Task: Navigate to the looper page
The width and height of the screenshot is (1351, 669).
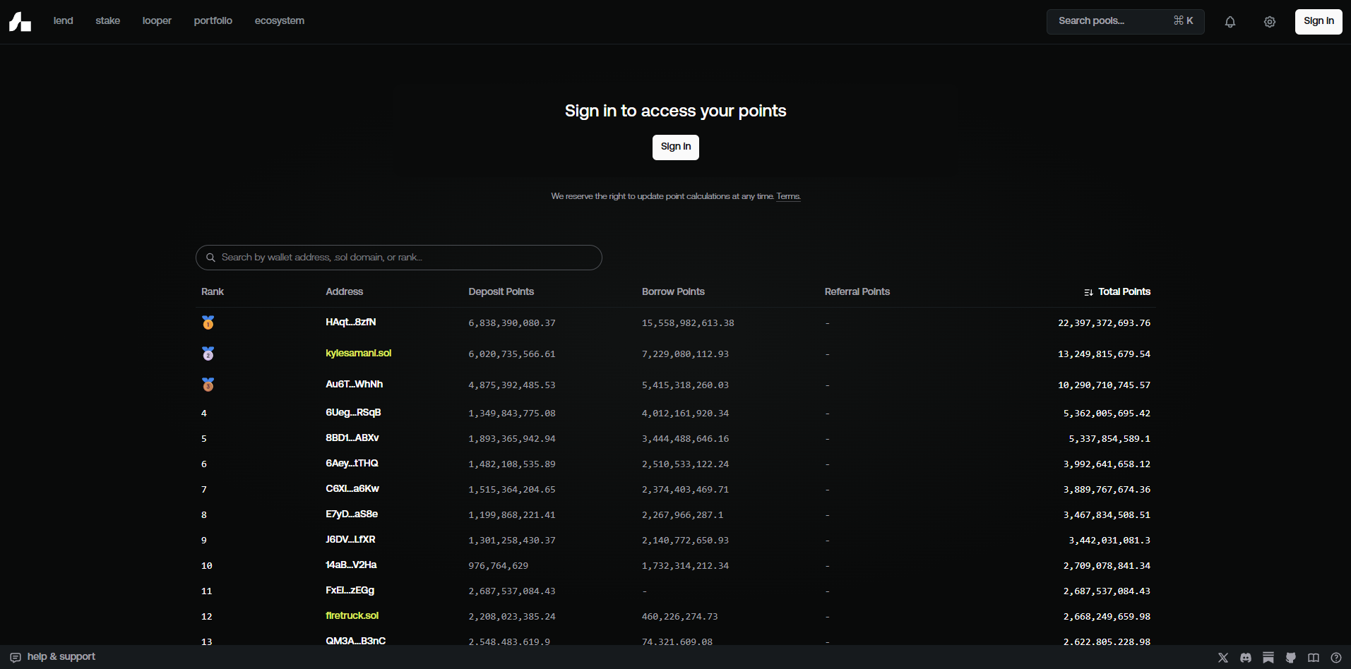Action: [x=157, y=21]
